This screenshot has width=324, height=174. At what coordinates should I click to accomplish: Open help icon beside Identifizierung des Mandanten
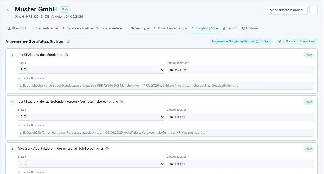pyautogui.click(x=66, y=55)
